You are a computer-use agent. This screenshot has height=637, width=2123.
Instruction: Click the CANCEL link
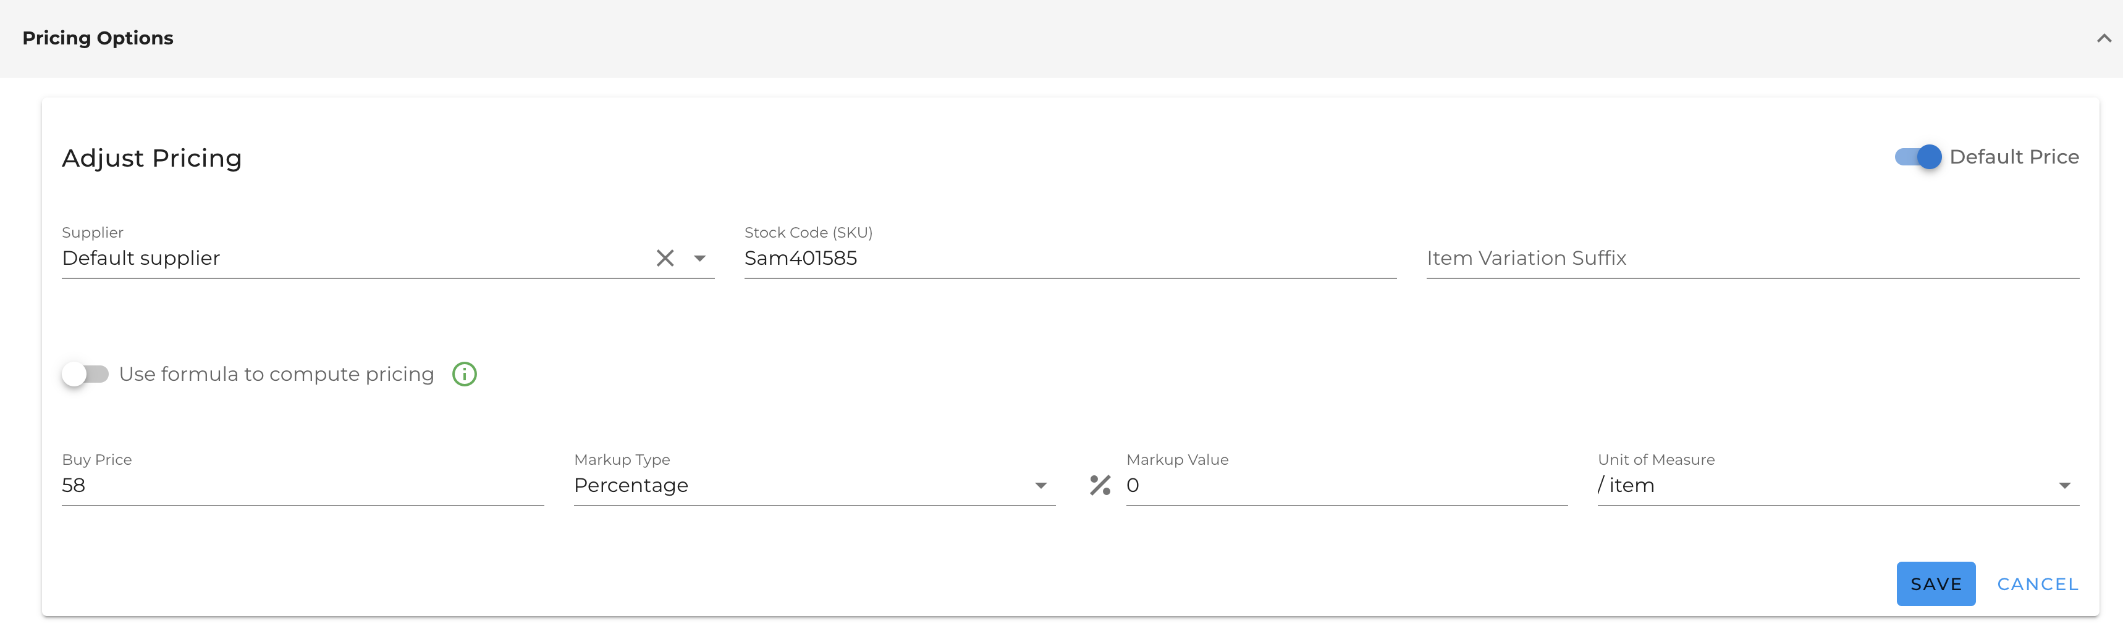2036,585
